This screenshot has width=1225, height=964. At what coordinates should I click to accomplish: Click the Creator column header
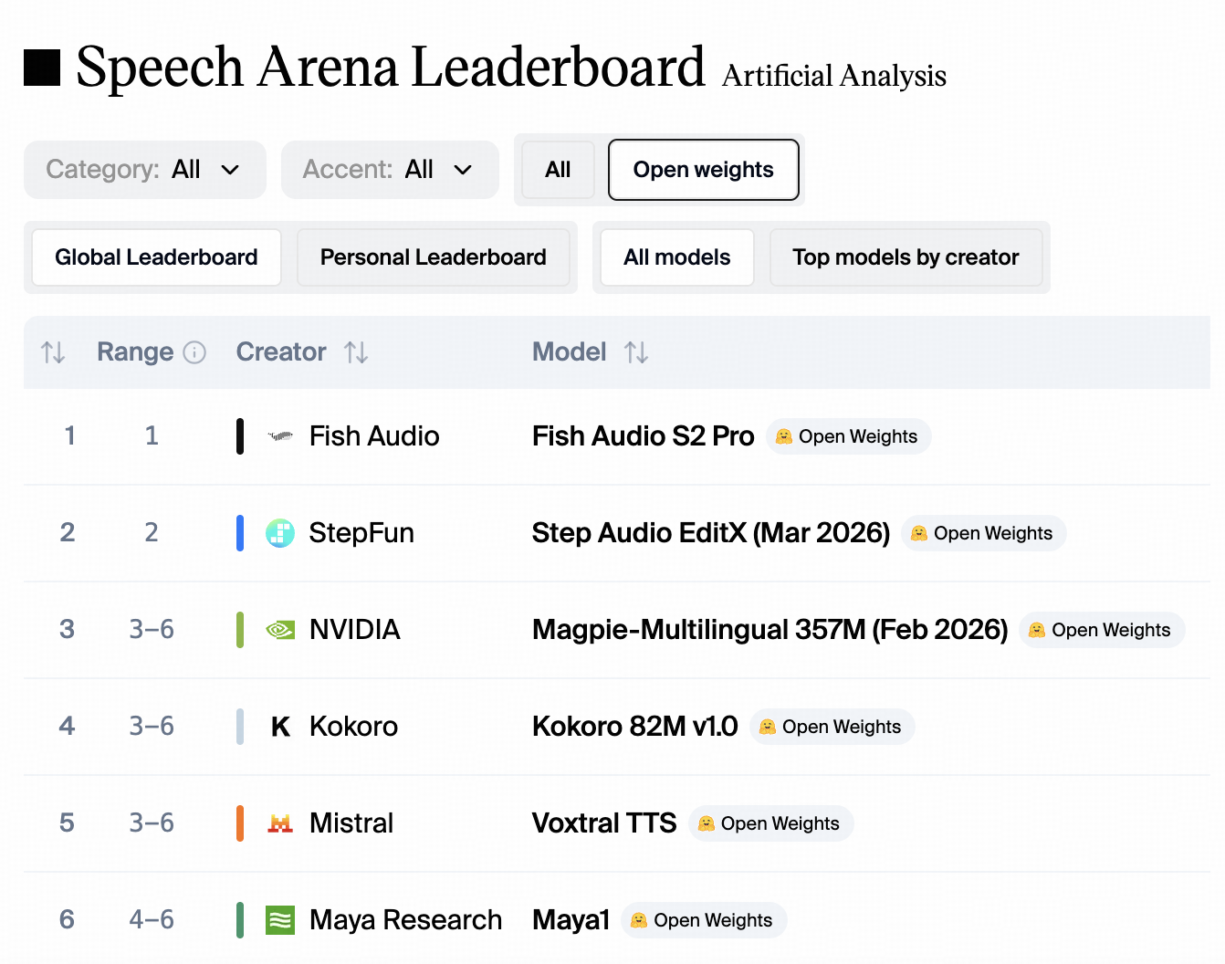point(281,352)
